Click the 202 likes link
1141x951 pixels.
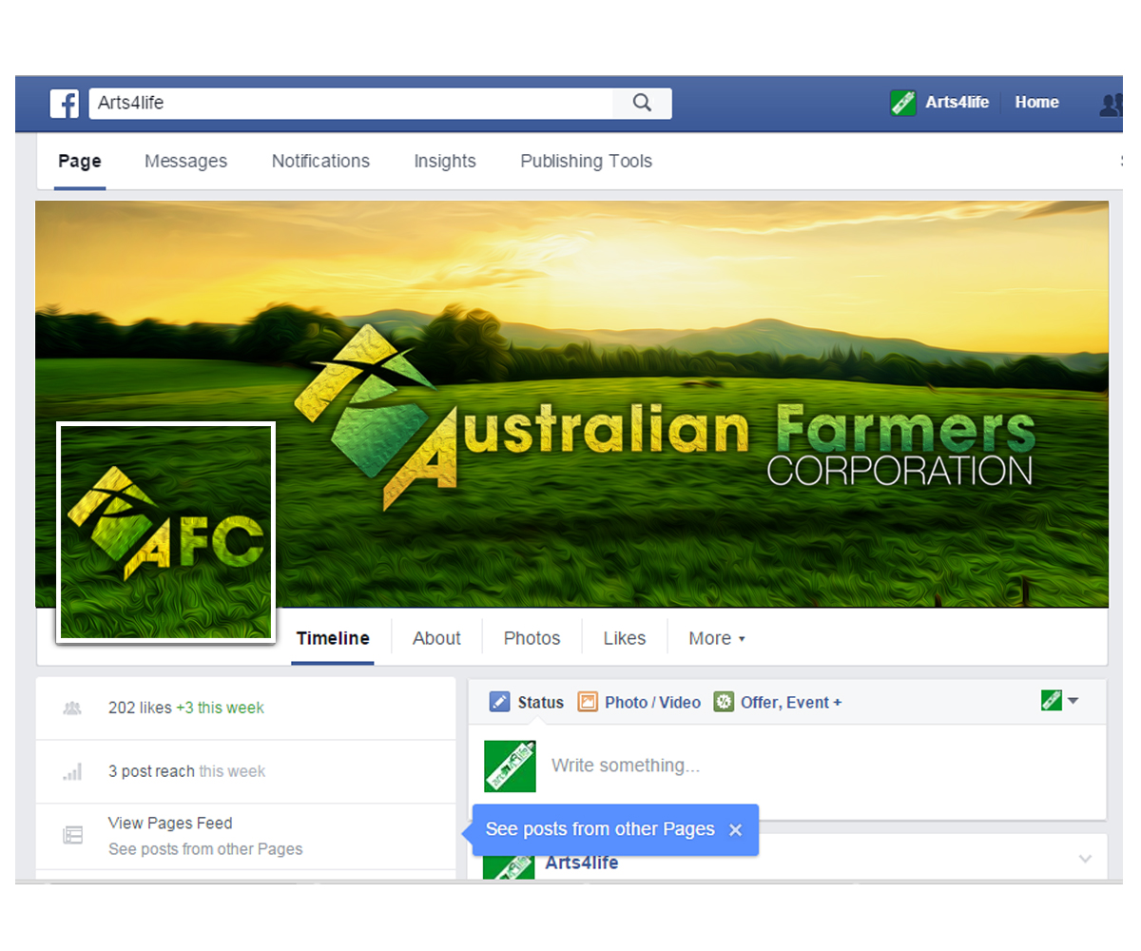point(140,708)
